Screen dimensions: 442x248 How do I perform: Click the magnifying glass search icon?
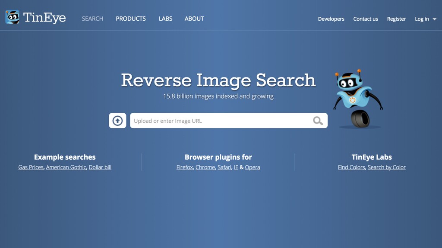(x=318, y=121)
